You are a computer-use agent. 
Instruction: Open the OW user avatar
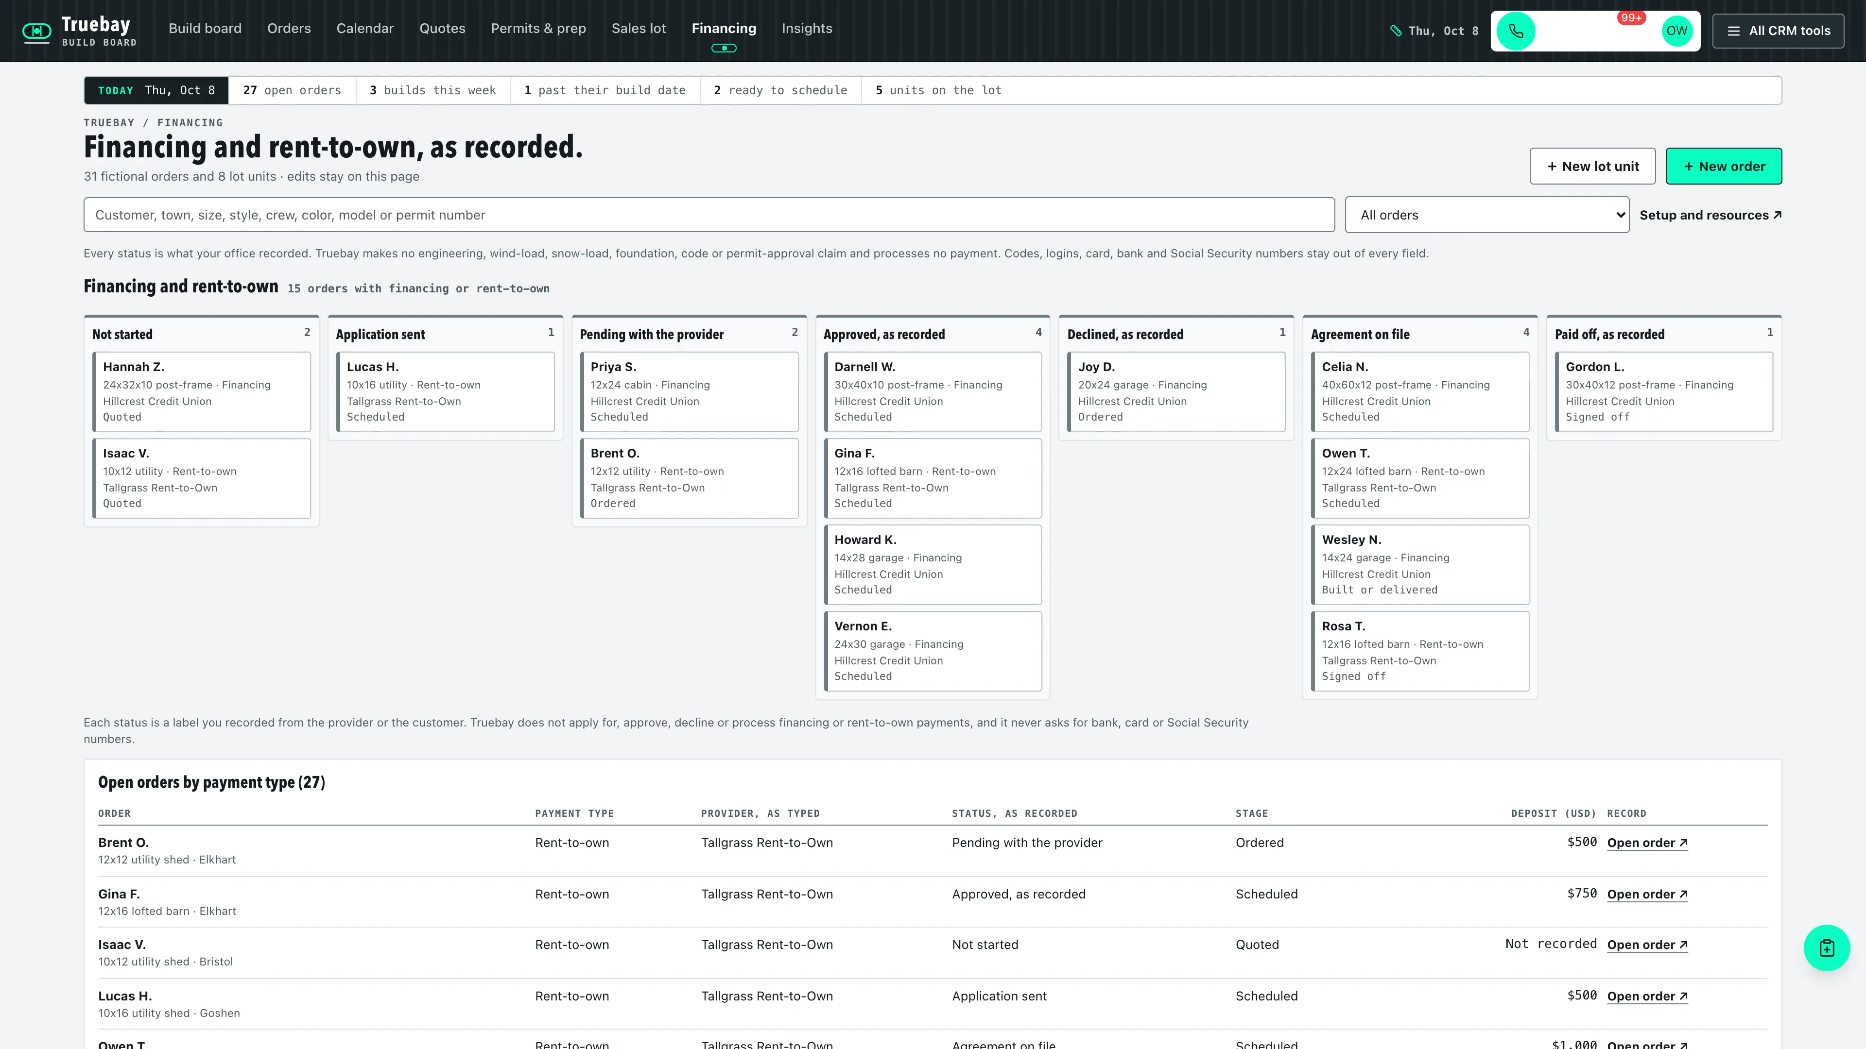[1676, 31]
